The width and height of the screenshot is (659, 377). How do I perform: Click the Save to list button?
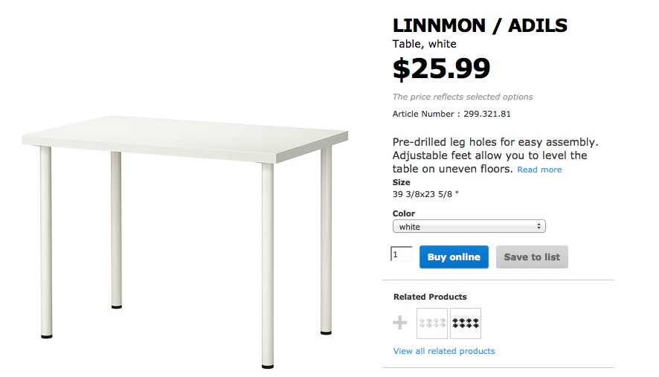pyautogui.click(x=532, y=257)
